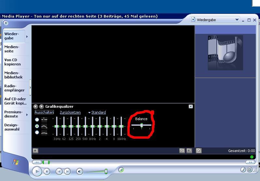260x181 pixels.
Task: Expand the Premiumdienste arrow
Action: click(x=27, y=115)
